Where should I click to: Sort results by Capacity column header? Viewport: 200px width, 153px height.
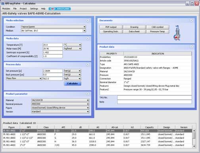coord(149,127)
